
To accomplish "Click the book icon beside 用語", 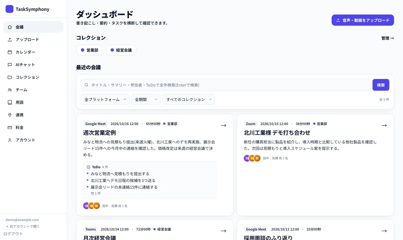I will (10, 102).
